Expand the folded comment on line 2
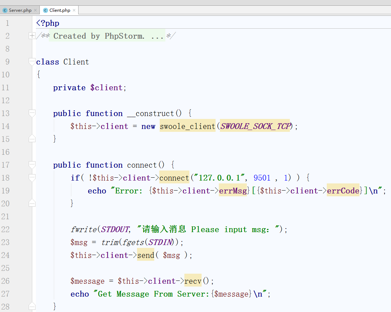391x312 pixels. point(32,36)
